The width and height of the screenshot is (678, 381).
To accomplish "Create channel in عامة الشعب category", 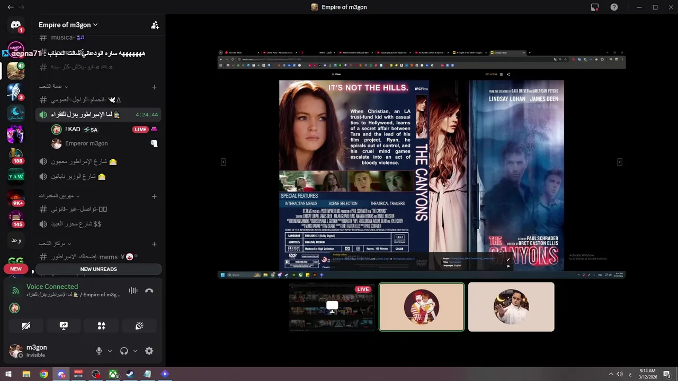I will (x=154, y=87).
